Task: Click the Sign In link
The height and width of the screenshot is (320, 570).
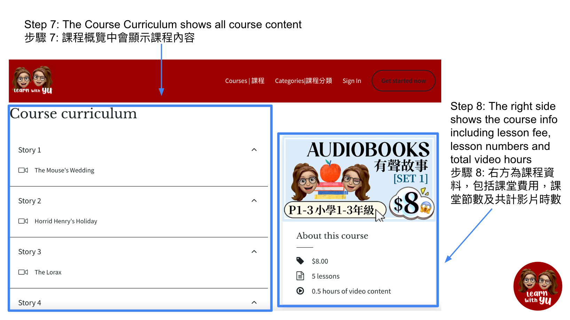Action: coord(352,81)
